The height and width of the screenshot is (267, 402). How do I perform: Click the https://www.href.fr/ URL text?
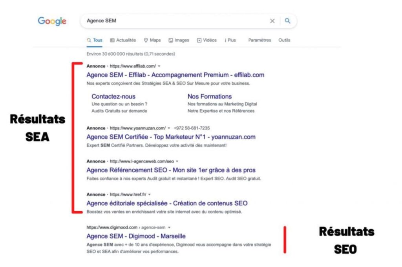click(128, 194)
